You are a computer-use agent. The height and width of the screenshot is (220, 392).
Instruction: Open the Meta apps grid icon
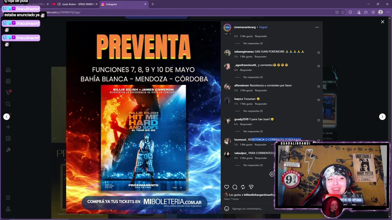coord(8,209)
